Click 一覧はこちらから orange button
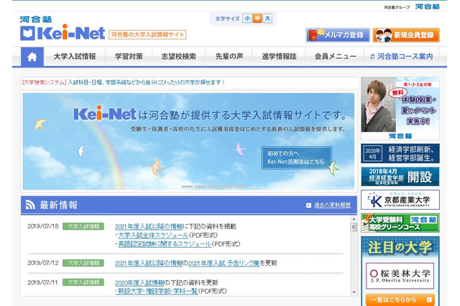 (x=400, y=300)
